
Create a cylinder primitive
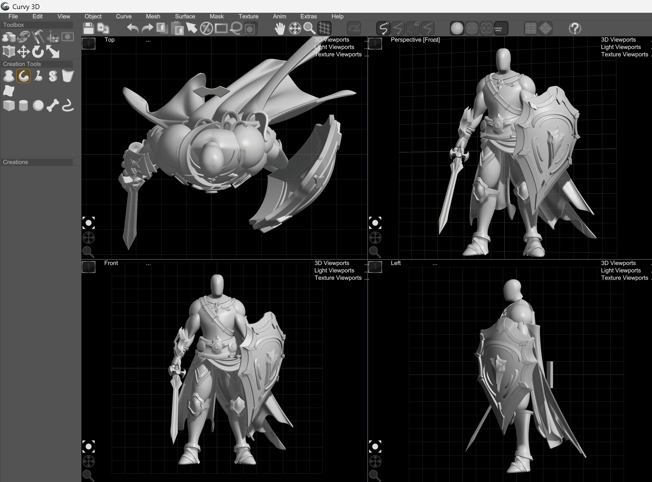[23, 105]
